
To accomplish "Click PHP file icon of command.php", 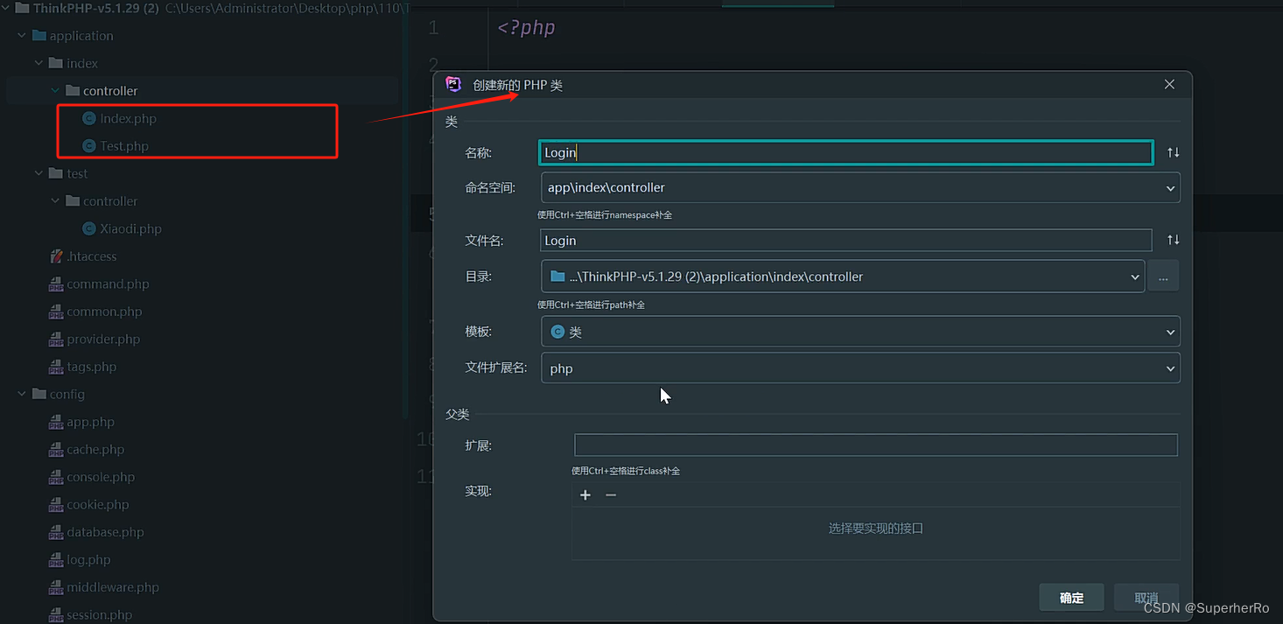I will pyautogui.click(x=56, y=284).
